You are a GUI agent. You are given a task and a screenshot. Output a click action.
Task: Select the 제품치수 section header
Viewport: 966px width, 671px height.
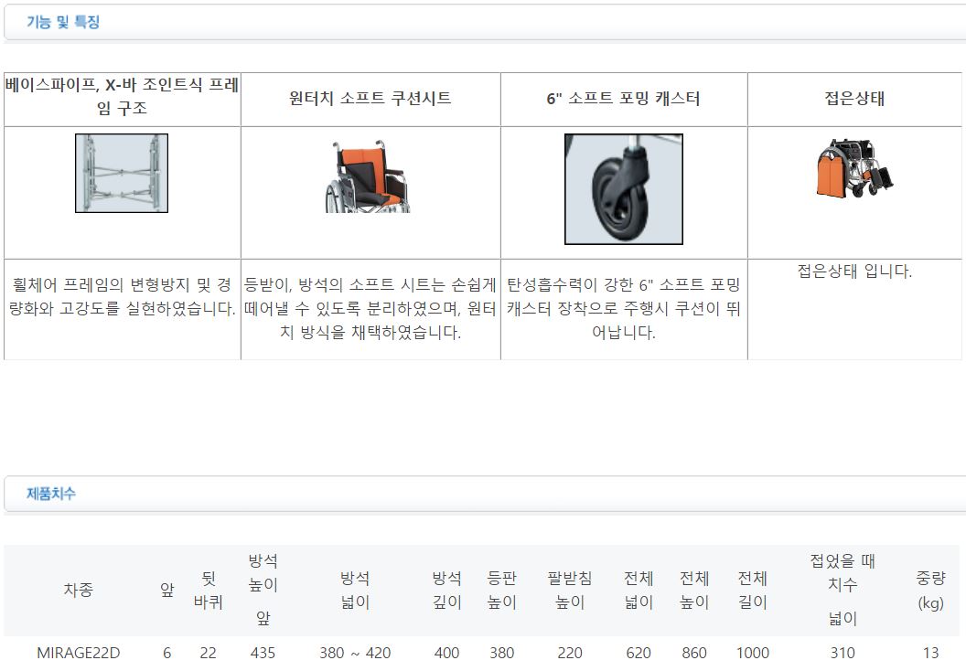(51, 494)
